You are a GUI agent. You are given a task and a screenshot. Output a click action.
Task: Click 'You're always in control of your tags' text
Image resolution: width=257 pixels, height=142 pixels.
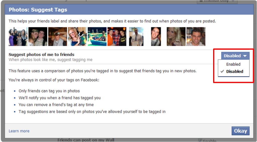coord(54,80)
